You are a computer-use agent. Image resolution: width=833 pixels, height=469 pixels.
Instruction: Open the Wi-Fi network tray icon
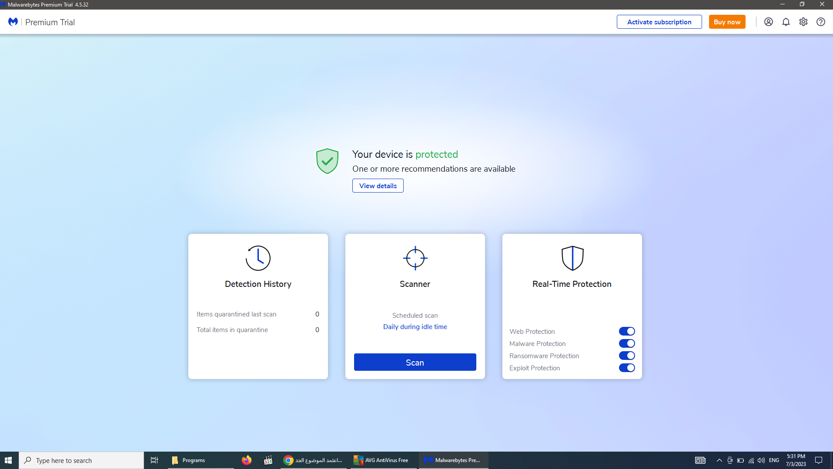[751, 460]
